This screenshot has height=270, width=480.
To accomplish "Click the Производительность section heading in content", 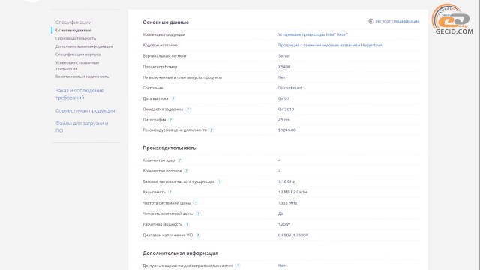I will click(x=169, y=148).
